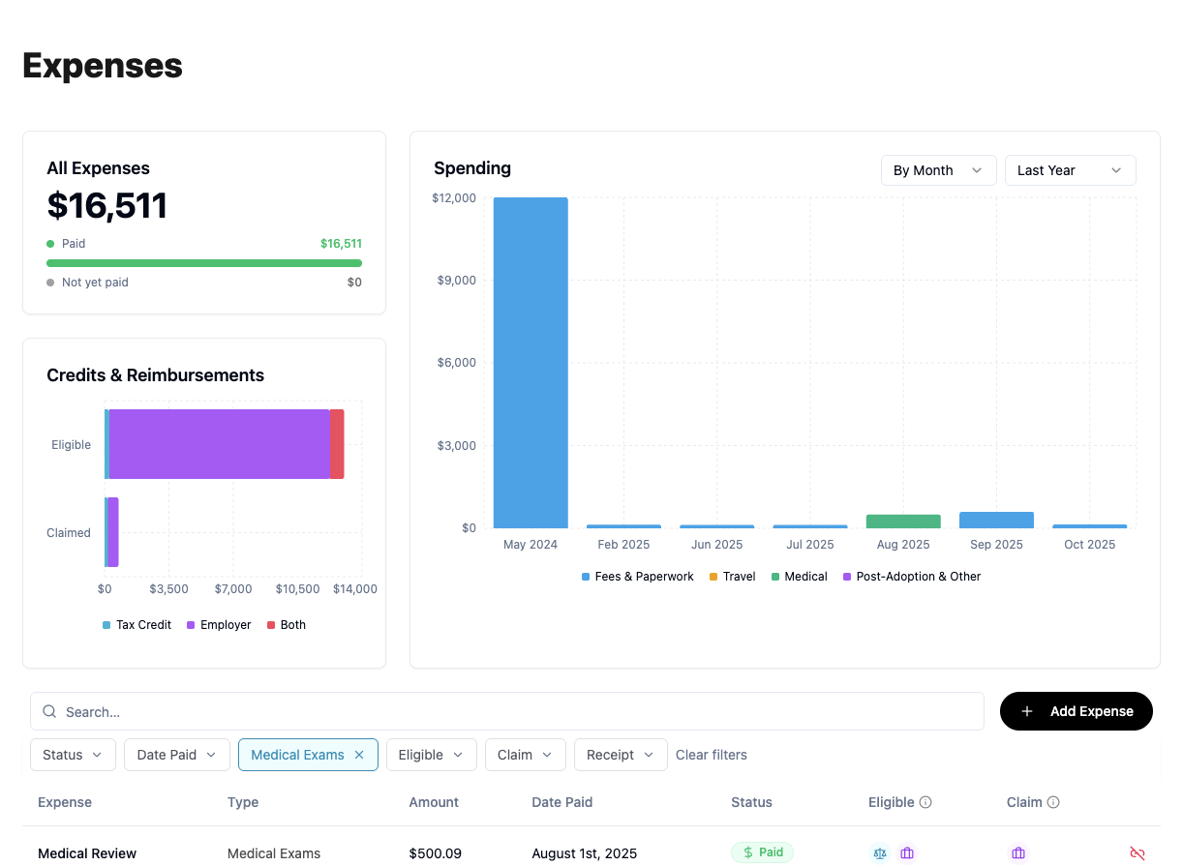Click the Date Paid column header
1183x866 pixels.
[561, 802]
